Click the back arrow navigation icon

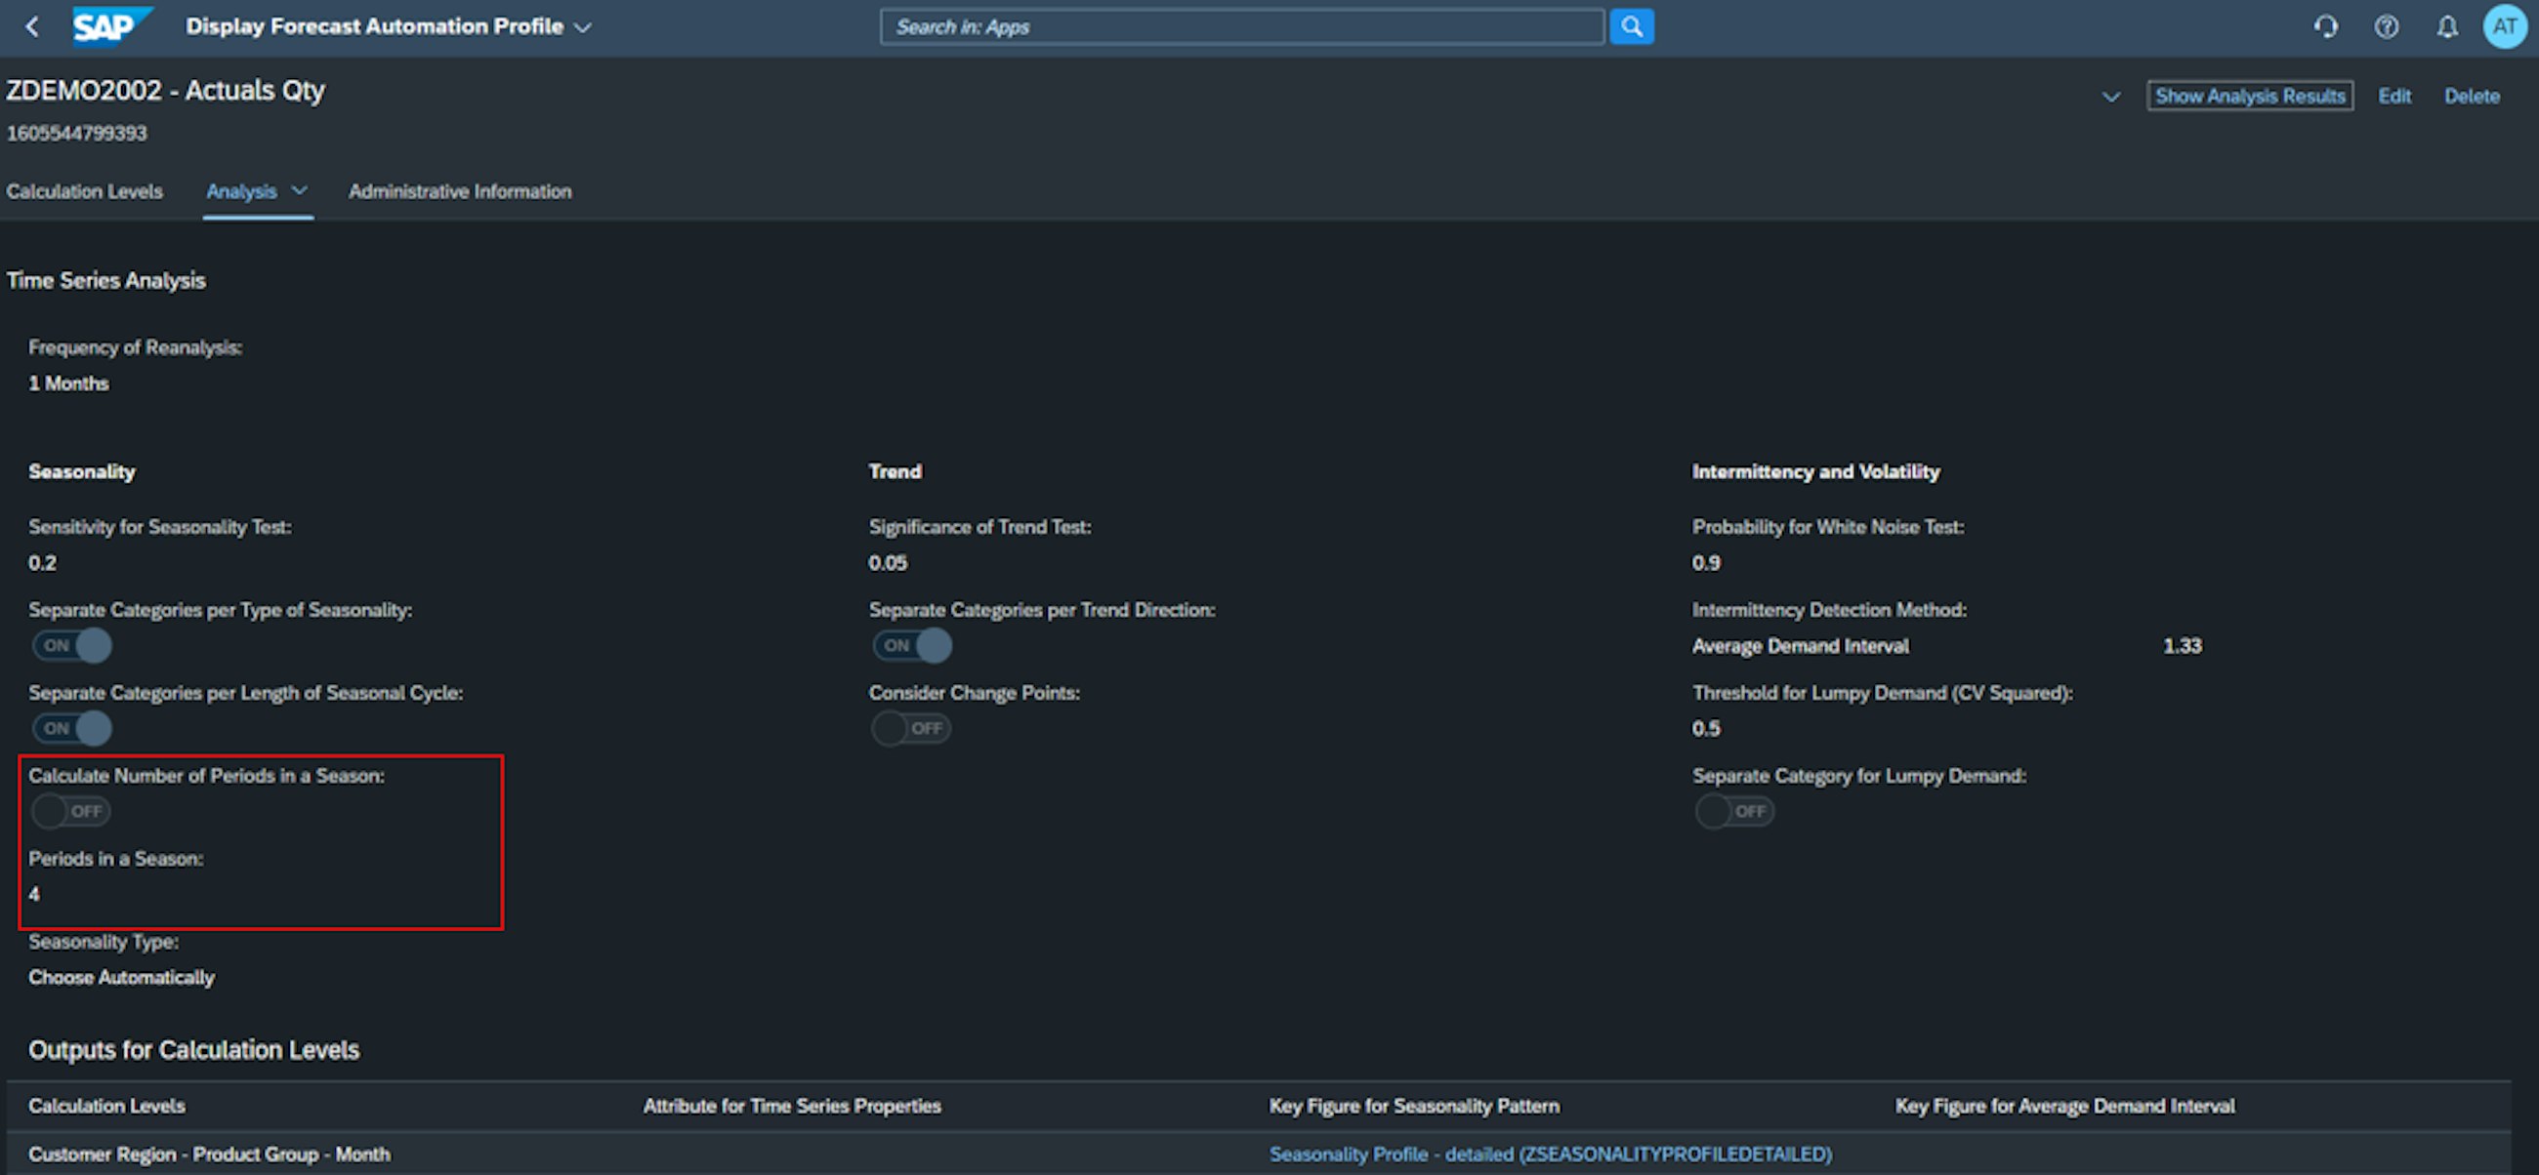point(31,26)
